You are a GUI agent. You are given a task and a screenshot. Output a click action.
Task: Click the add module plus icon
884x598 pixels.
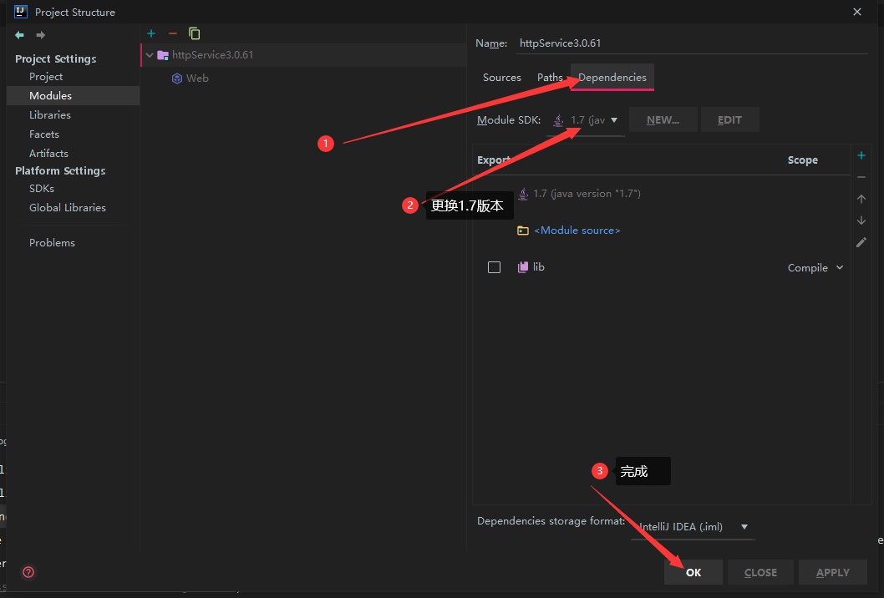pyautogui.click(x=150, y=33)
